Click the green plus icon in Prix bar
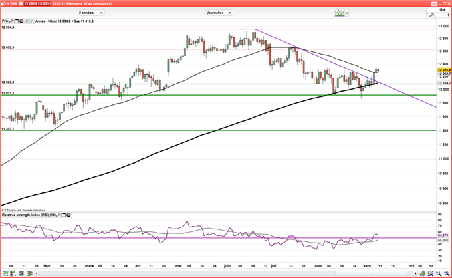The width and height of the screenshot is (452, 278). click(31, 21)
